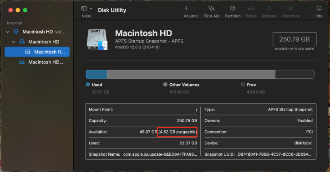Open the sidebar View toggle icon
Screen dimensions: 330x172
84,8
